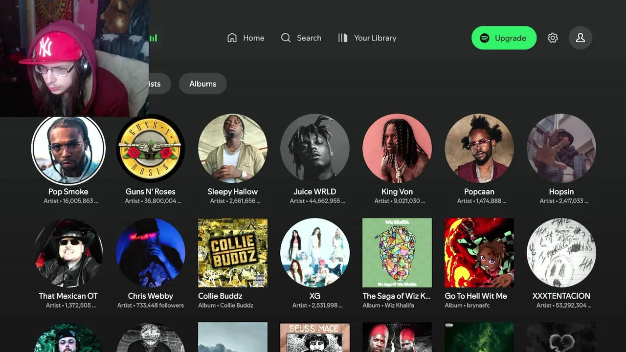Open the cloudy sky album cover
This screenshot has height=352, width=626.
pos(233,337)
